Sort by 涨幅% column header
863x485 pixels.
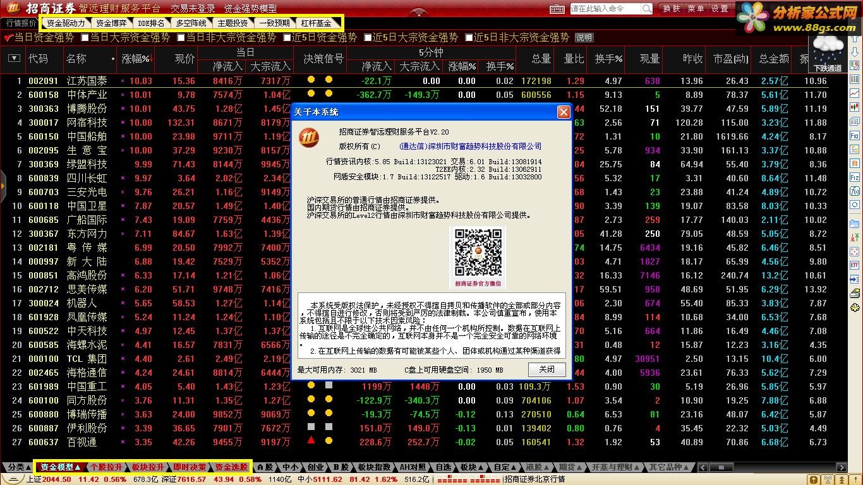click(x=136, y=59)
